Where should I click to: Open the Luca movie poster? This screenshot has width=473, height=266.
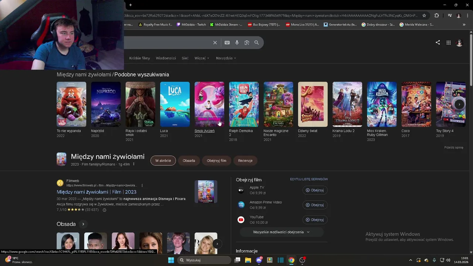pos(175,104)
